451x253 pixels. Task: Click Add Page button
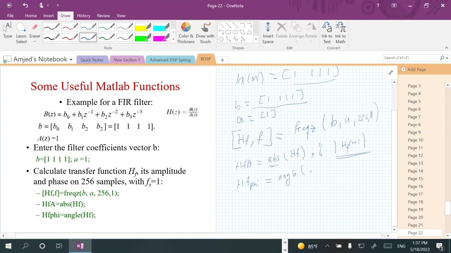(414, 70)
